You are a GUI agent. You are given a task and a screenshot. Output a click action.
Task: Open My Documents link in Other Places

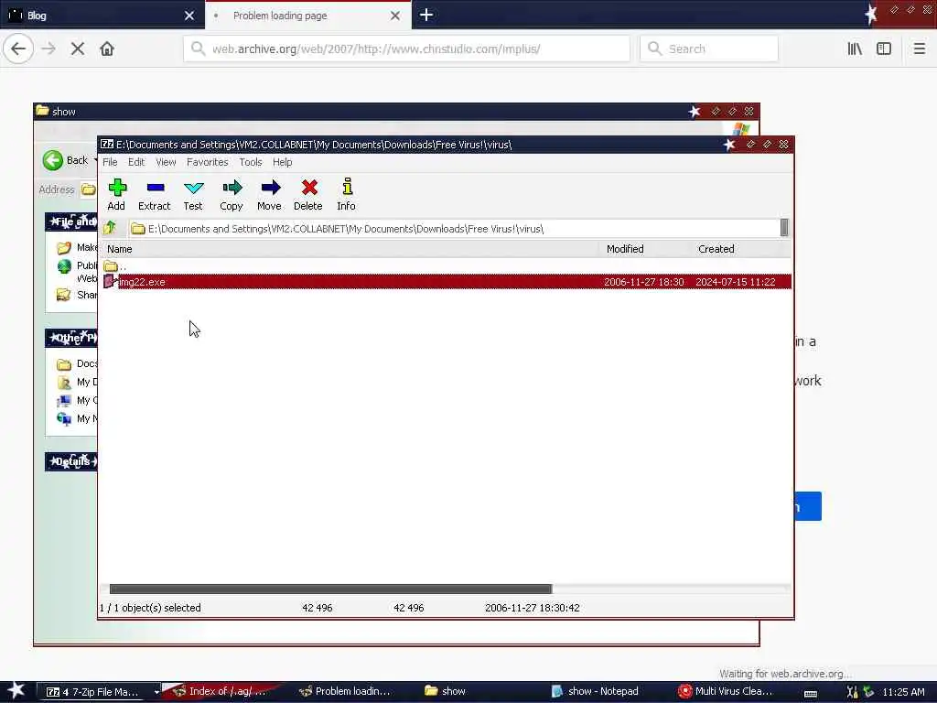click(78, 382)
